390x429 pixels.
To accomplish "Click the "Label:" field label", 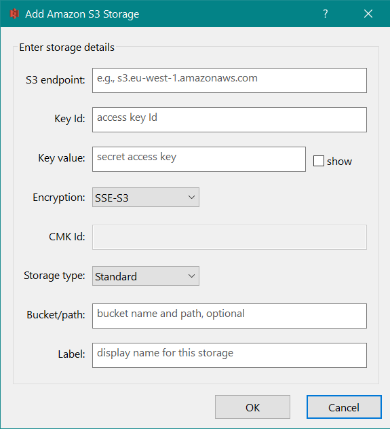I will pos(72,354).
